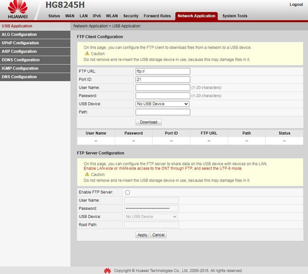Image resolution: width=308 pixels, height=274 pixels.
Task: Open the Security tab
Action: point(131,16)
